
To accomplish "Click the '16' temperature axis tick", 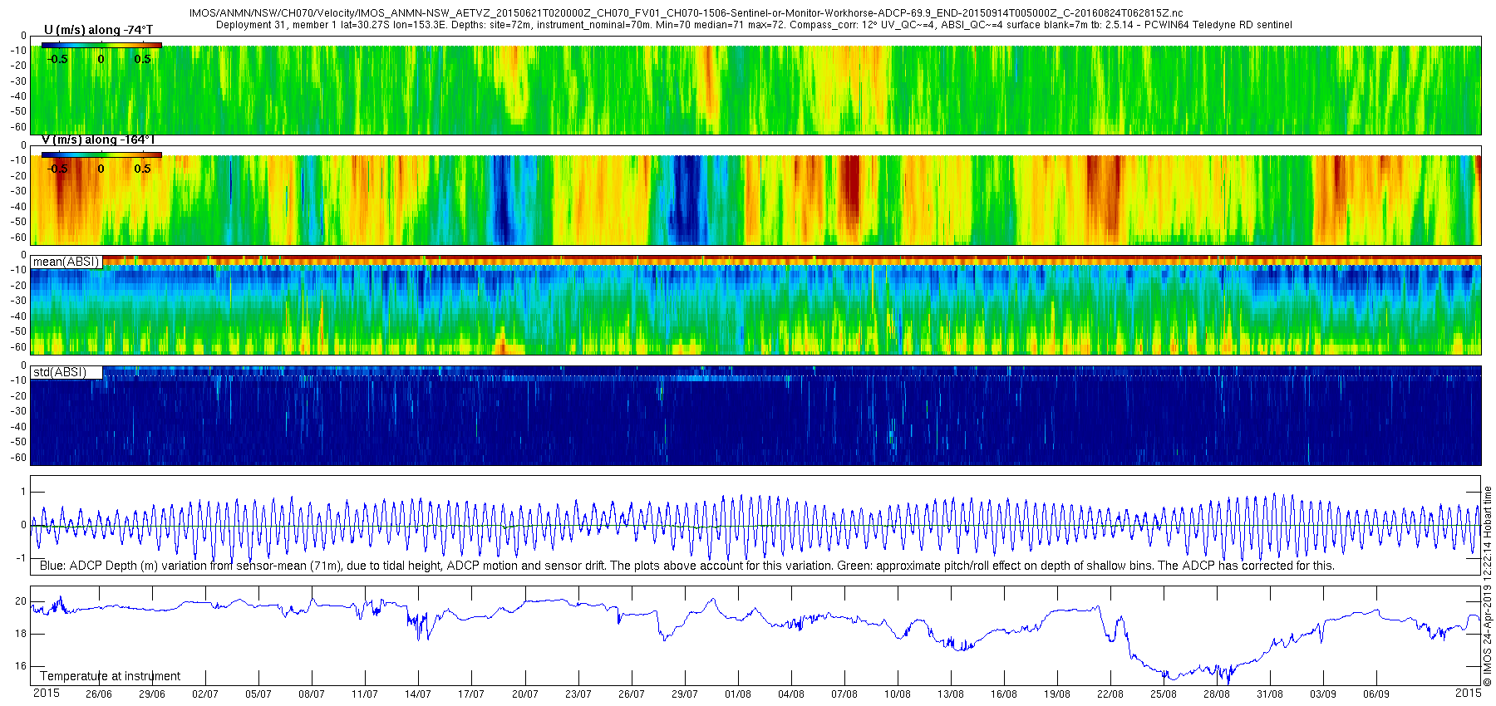I will (x=21, y=666).
